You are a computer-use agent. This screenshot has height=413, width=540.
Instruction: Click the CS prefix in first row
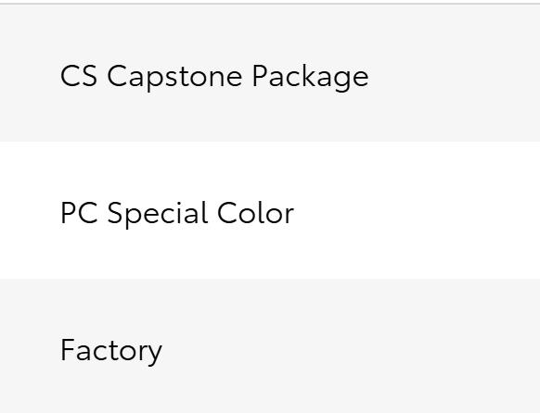pos(79,76)
